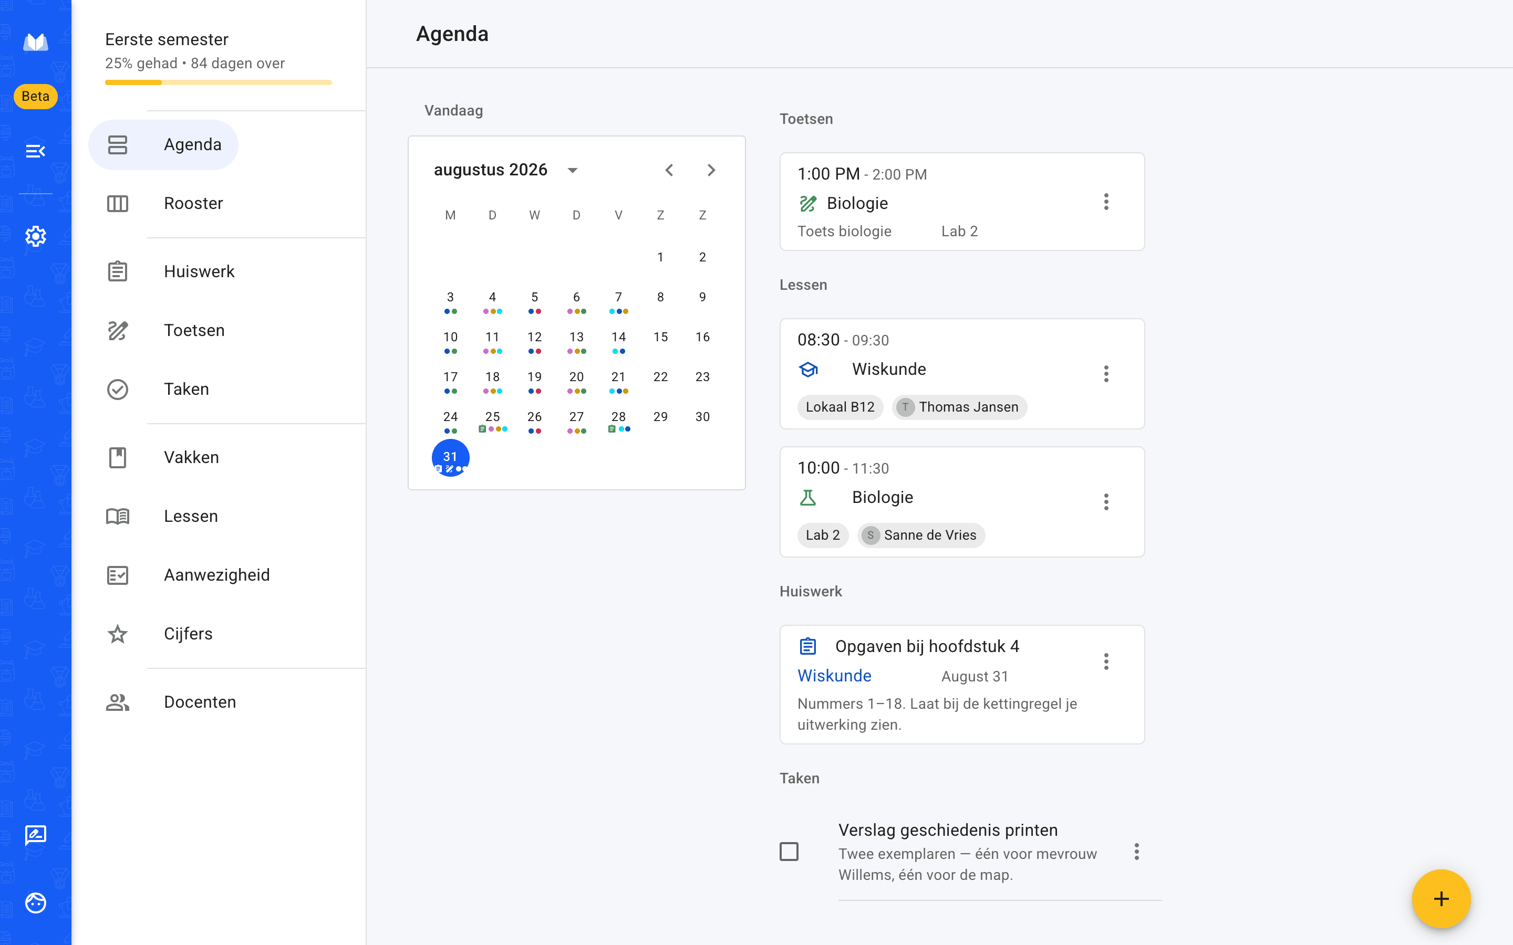The height and width of the screenshot is (945, 1513).
Task: Go to Vakken page
Action: 191,457
